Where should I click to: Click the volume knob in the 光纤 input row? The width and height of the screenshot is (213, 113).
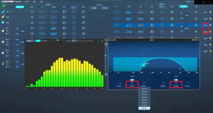(x=74, y=12)
